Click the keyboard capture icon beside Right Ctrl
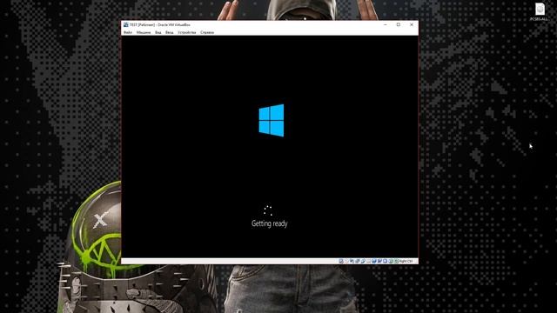Screen dimensions: 557x313 pos(396,261)
